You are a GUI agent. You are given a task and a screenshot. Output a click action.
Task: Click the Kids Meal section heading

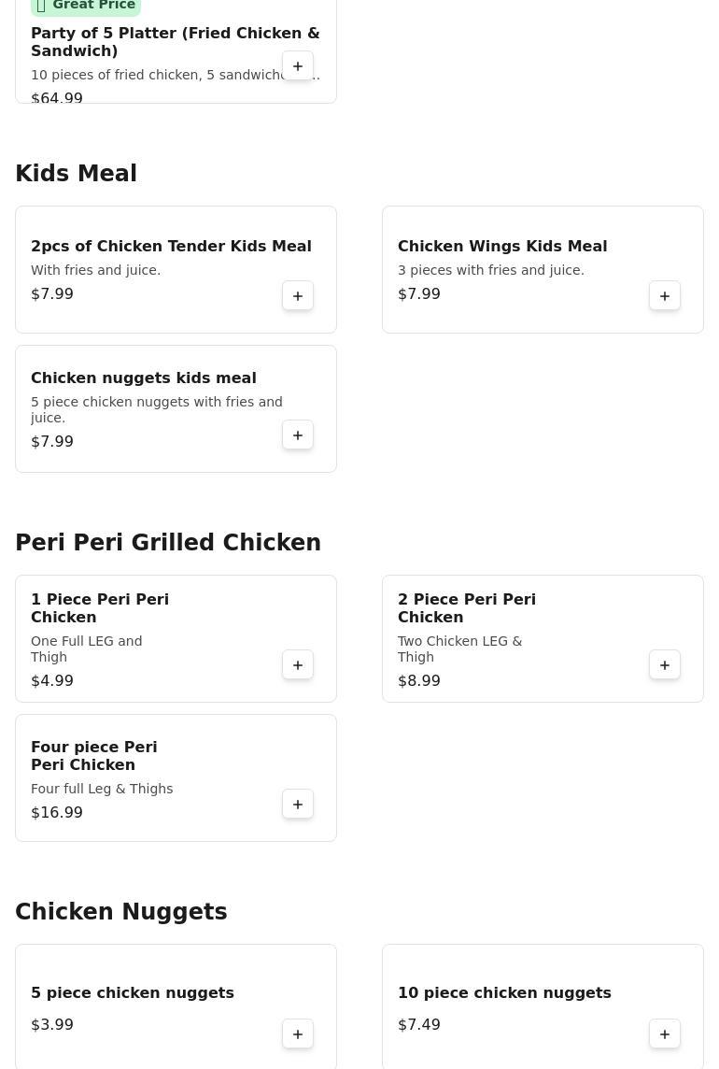click(x=76, y=174)
